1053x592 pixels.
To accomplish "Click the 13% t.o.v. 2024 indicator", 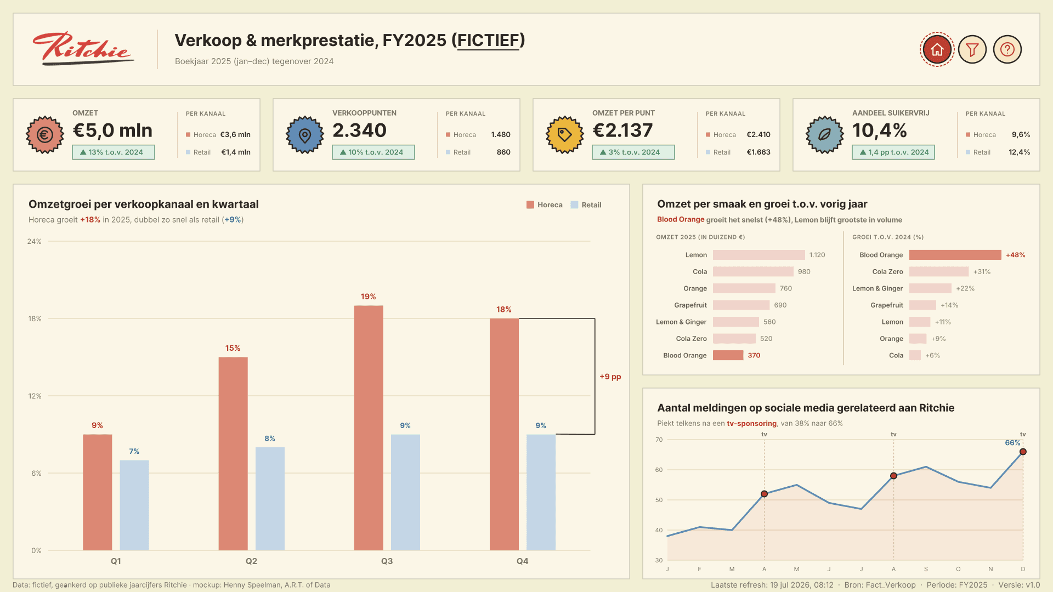I will [114, 152].
